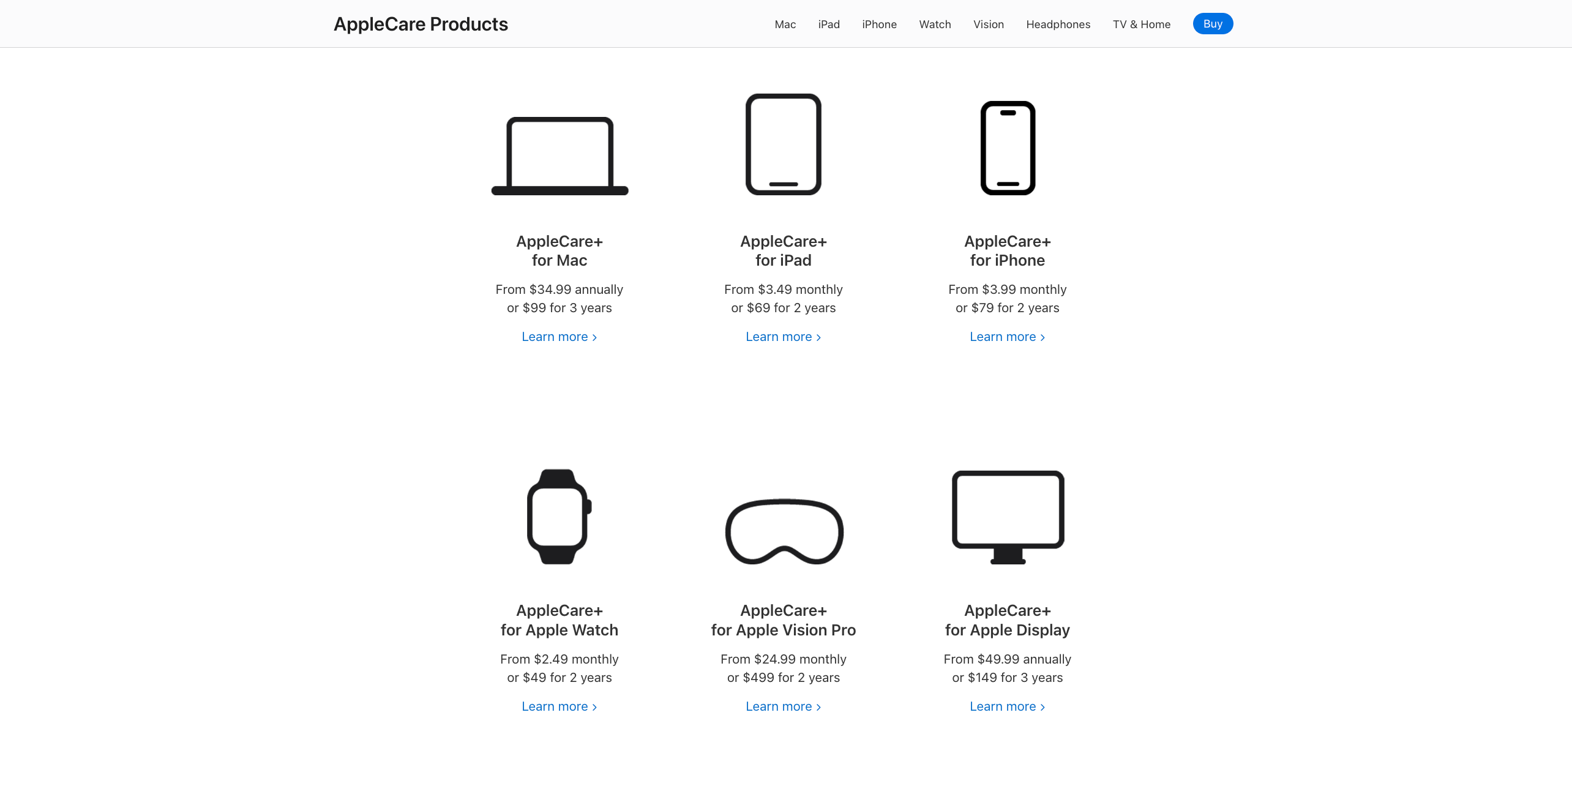1572x786 pixels.
Task: Click the Buy button in top navigation
Action: (x=1213, y=23)
